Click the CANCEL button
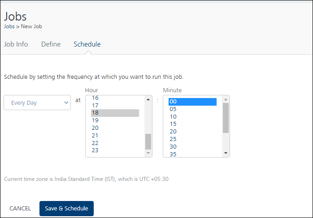Viewport: 313px width, 218px height. tap(20, 209)
